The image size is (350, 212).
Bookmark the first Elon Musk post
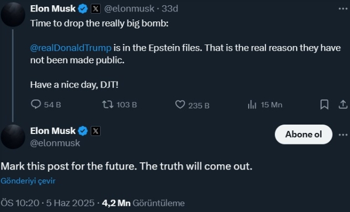[x=324, y=105]
